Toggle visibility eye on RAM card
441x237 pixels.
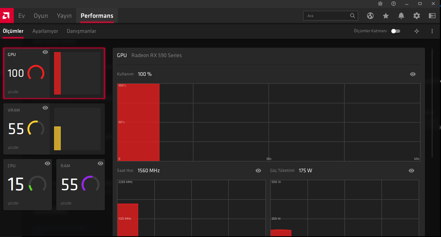pyautogui.click(x=100, y=163)
